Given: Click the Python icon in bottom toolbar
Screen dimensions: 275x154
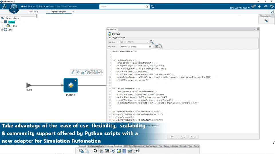Looking at the screenshot, I should 119,151.
